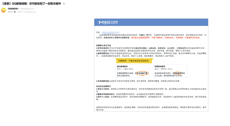Click the yellow envelope sender avatar
Screen dimensions: 230x126
[x=4, y=10]
